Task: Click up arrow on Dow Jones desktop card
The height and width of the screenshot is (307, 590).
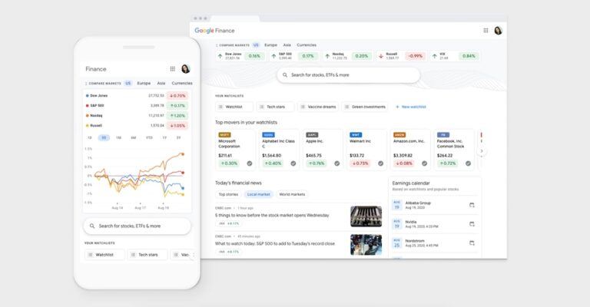Action: pos(220,56)
